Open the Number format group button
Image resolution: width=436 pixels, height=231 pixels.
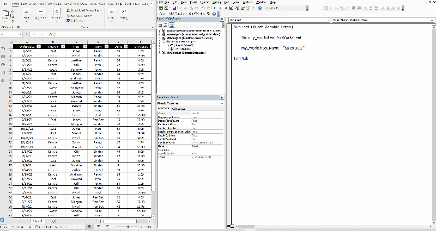point(57,14)
